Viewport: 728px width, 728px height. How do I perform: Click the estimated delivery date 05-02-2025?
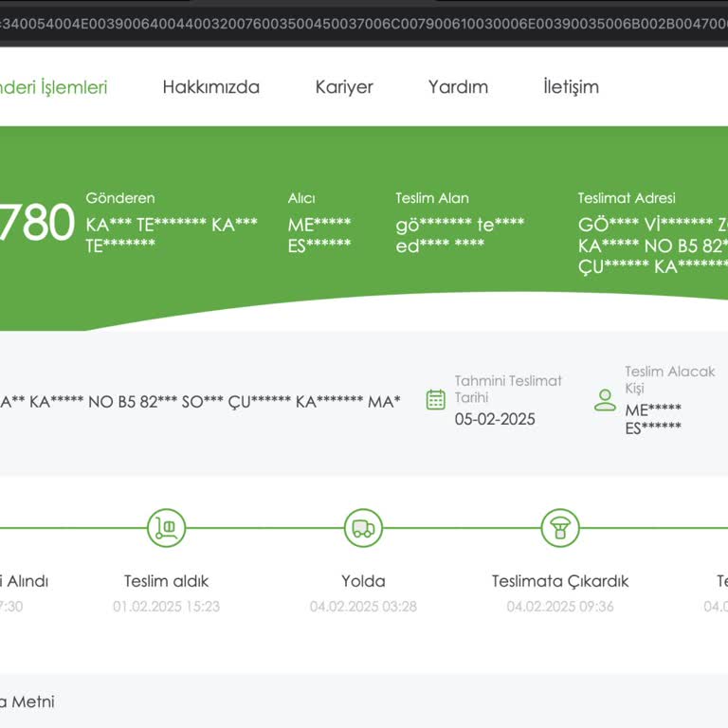pyautogui.click(x=495, y=419)
